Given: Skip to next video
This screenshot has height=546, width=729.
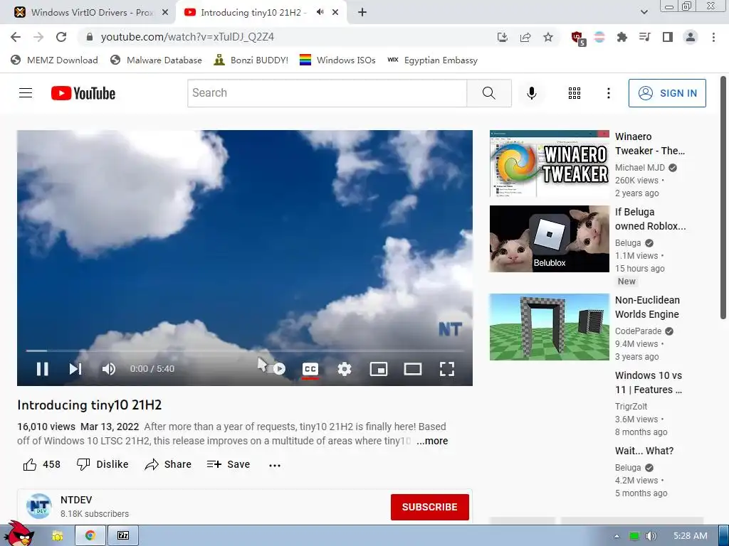Looking at the screenshot, I should 75,369.
